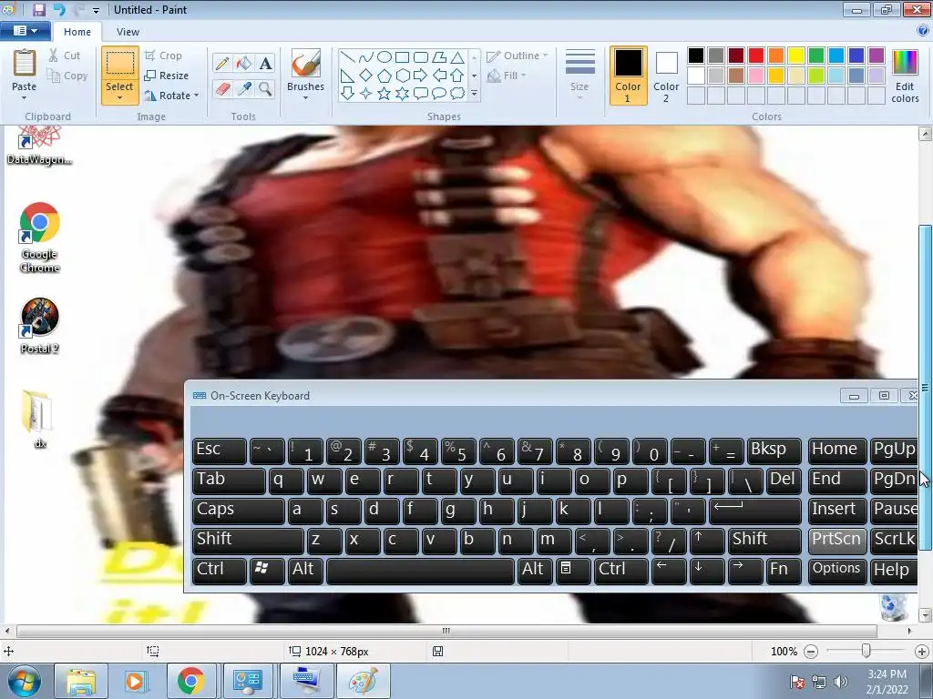Choose the Pentagon shape
The width and height of the screenshot is (933, 699).
coord(384,76)
